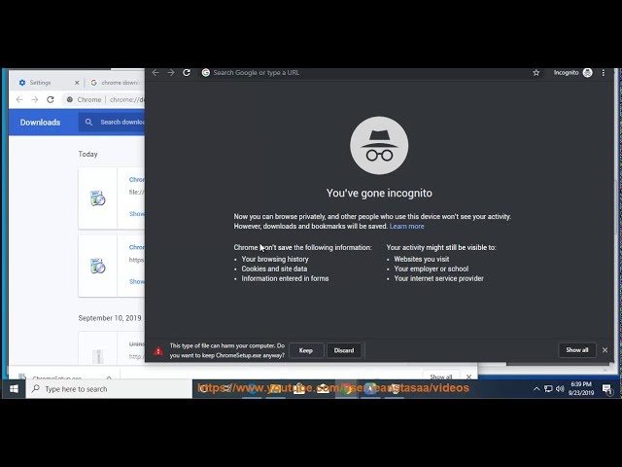Image resolution: width=622 pixels, height=467 pixels.
Task: Click the large incognito hat-and-glasses logo
Action: [x=379, y=145]
